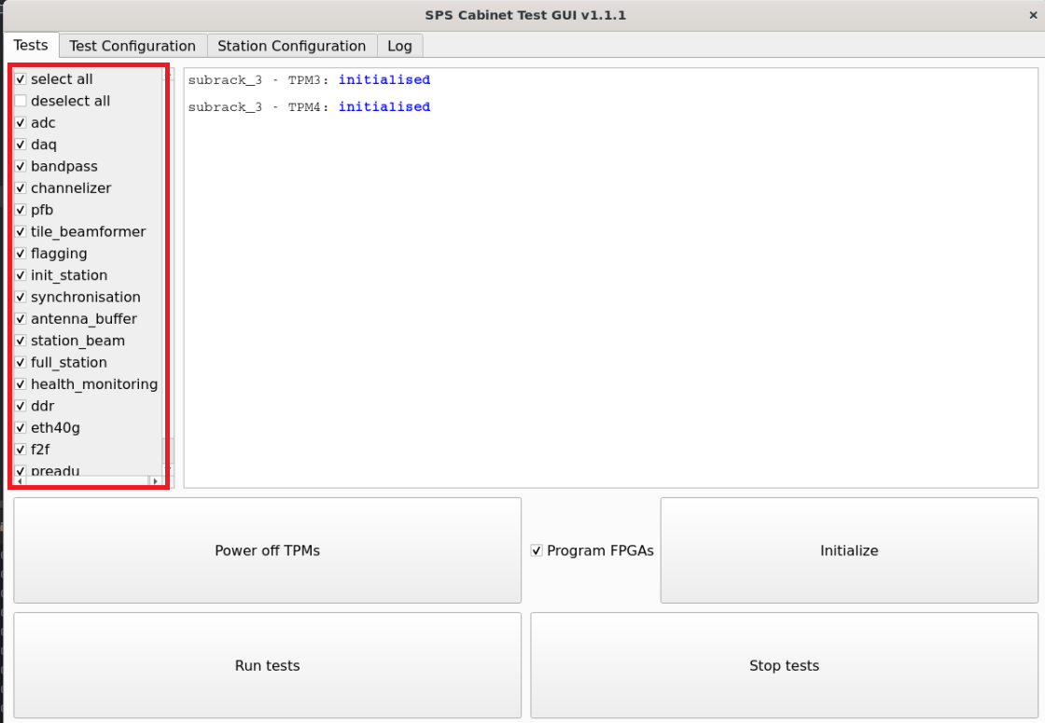Check the deselect all option

(21, 101)
